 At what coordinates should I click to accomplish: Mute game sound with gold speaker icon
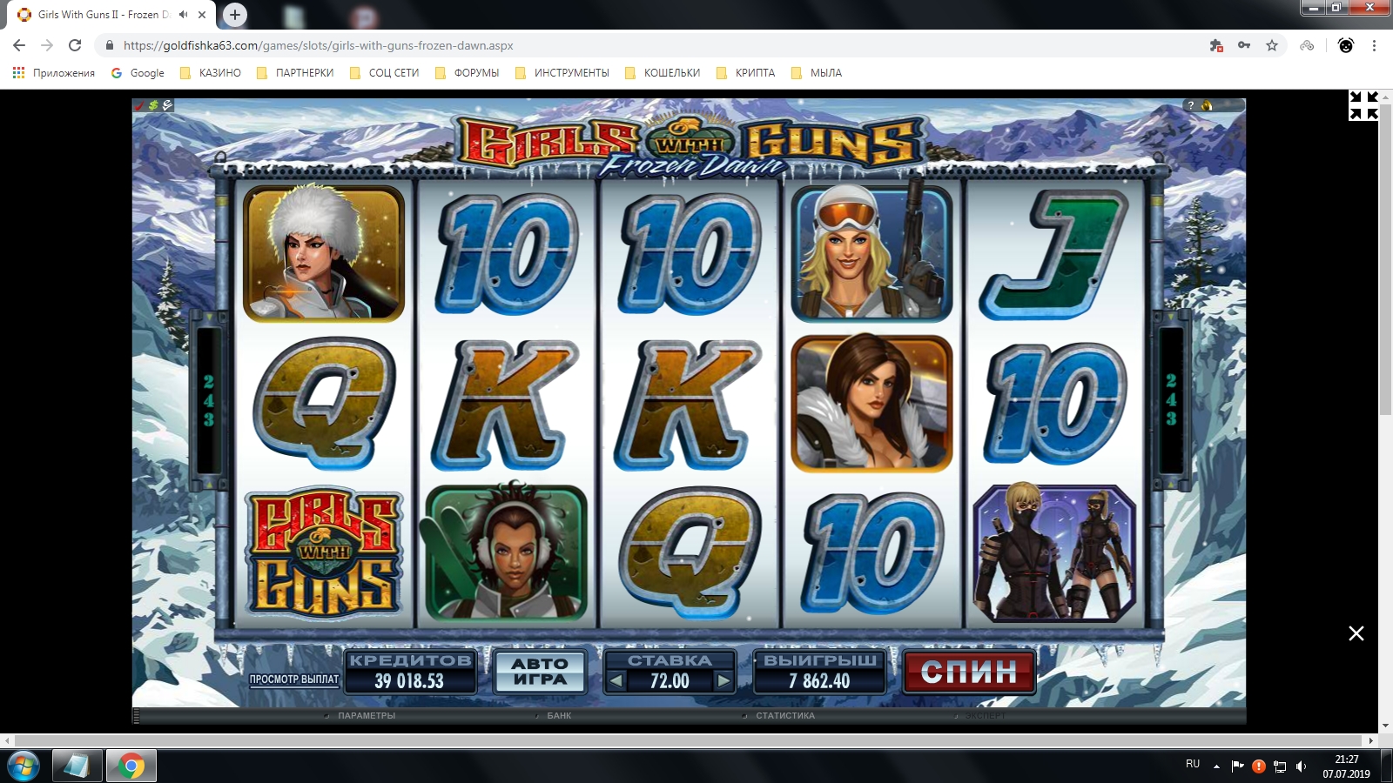click(1207, 105)
